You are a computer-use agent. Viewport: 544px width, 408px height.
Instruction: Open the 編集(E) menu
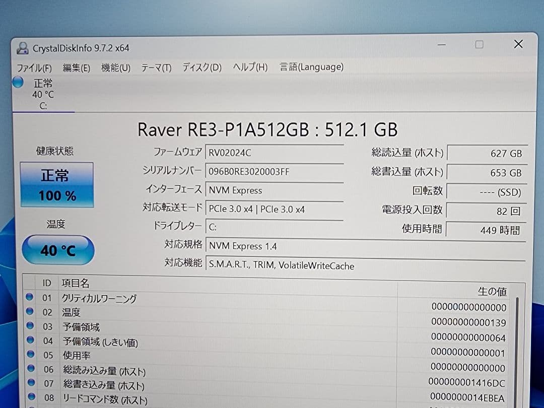(x=76, y=67)
